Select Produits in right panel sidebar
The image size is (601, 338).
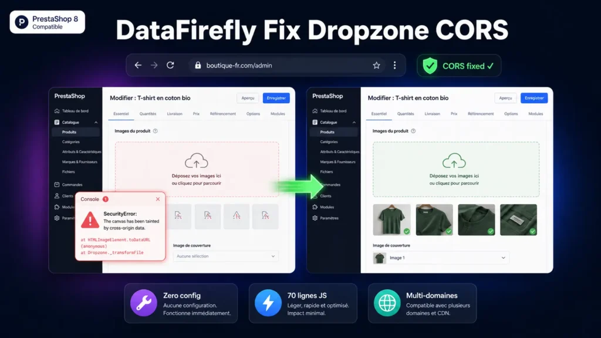[333, 132]
